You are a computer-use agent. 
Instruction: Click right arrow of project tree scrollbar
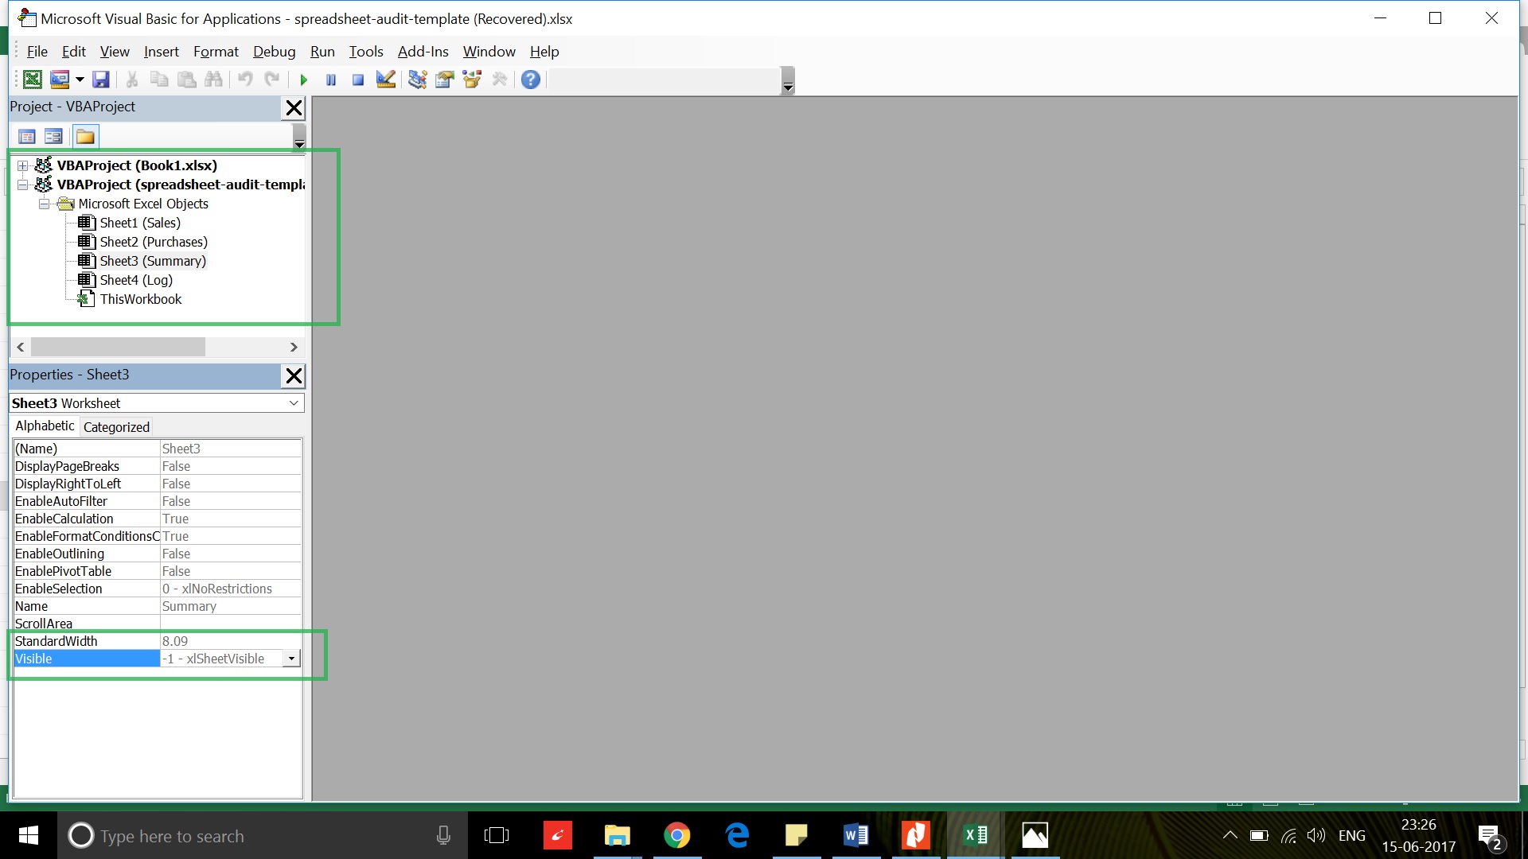[294, 348]
